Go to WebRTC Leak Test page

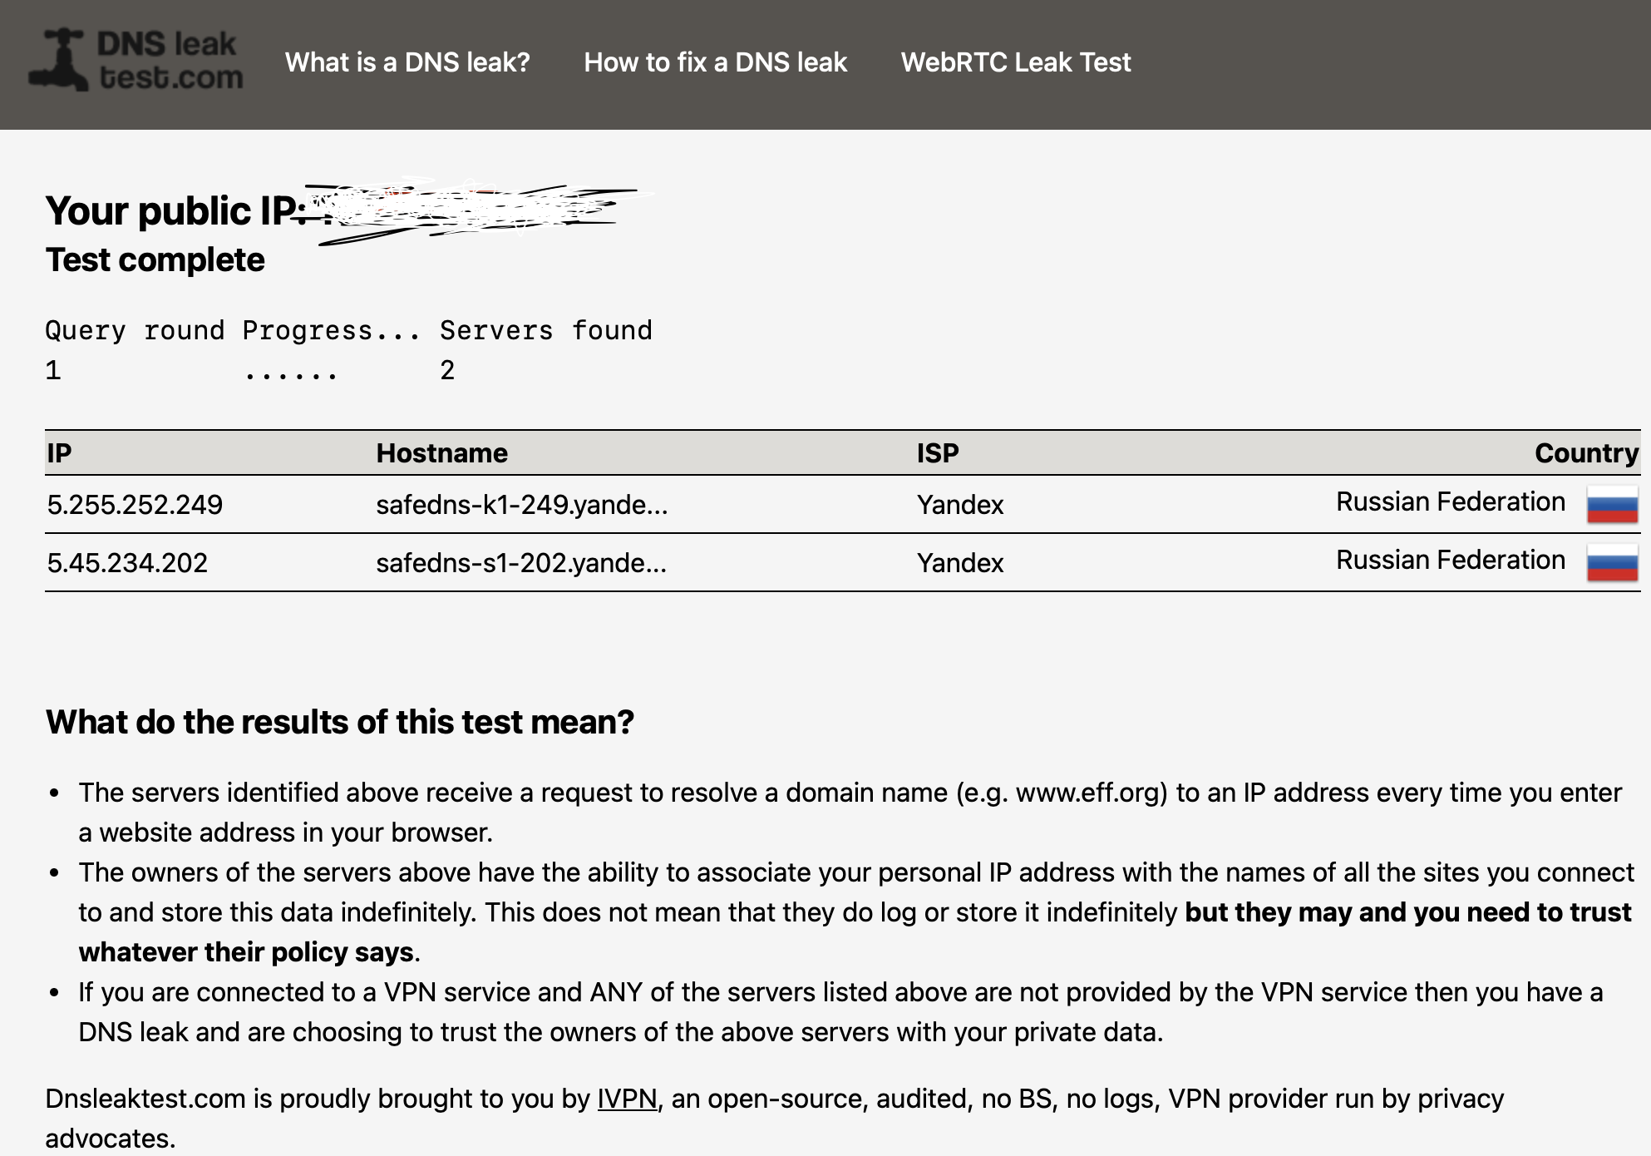click(x=1015, y=62)
